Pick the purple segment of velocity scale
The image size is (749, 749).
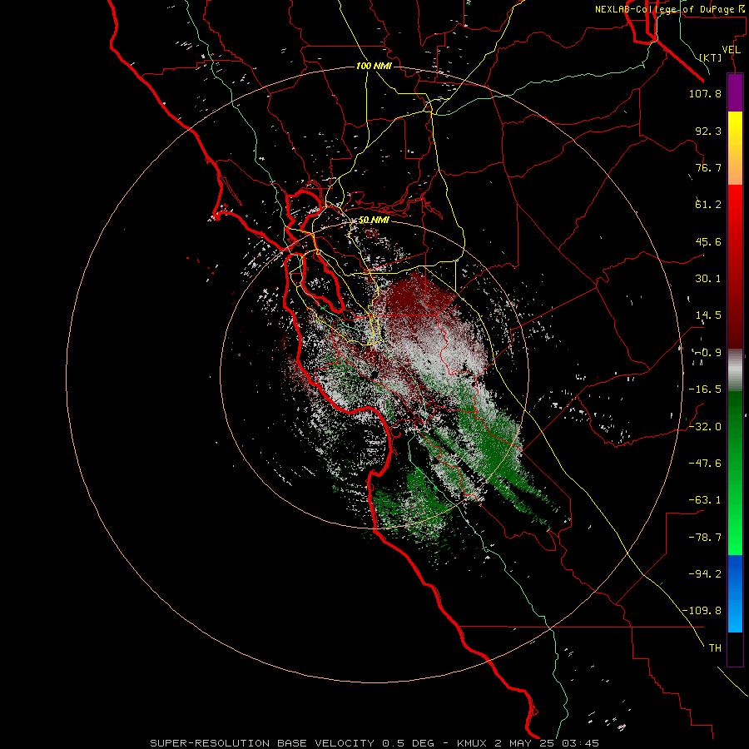[x=735, y=92]
